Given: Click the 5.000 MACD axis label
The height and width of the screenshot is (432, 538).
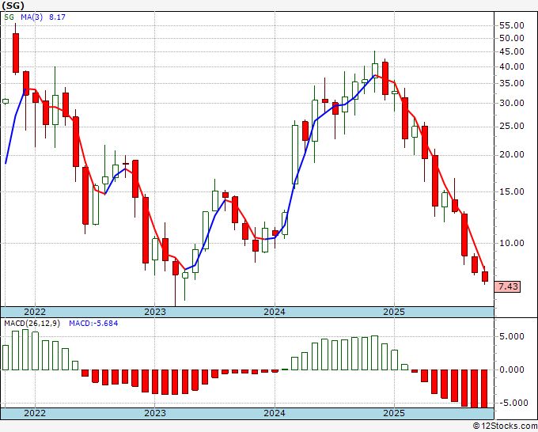Looking at the screenshot, I should pyautogui.click(x=512, y=336).
